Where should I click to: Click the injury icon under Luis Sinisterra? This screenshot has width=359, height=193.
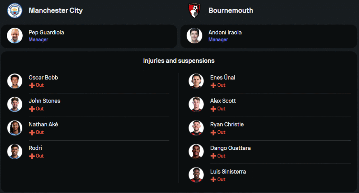pos(213,179)
